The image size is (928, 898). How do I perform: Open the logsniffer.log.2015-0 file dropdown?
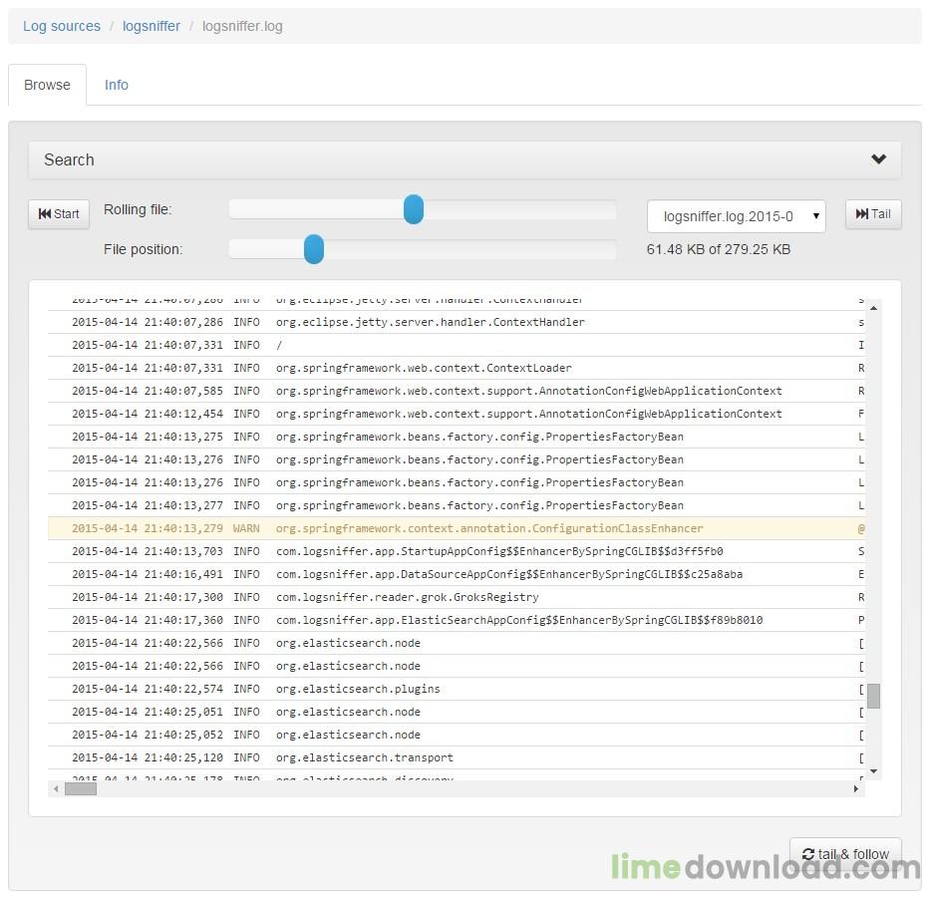pos(736,216)
